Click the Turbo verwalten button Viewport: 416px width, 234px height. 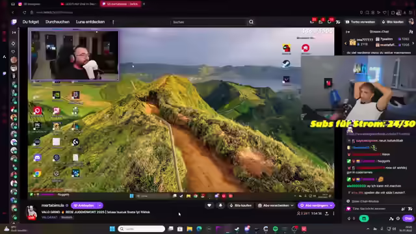click(361, 22)
